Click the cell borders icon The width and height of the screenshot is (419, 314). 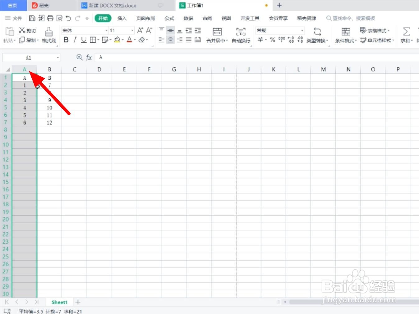93,40
